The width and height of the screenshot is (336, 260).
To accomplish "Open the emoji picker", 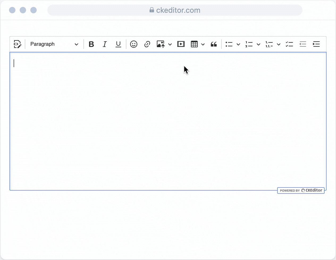I will click(x=134, y=44).
